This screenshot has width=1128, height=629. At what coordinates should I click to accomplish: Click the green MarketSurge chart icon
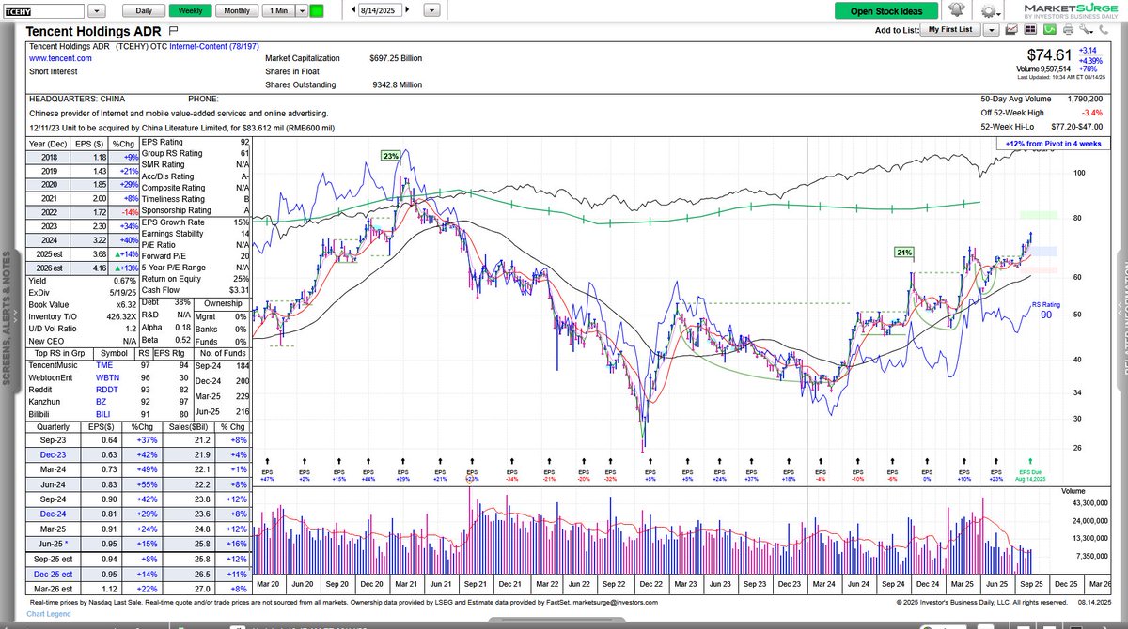coord(1050,30)
